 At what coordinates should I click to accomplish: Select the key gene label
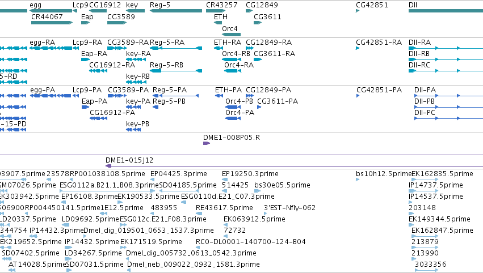pos(132,5)
